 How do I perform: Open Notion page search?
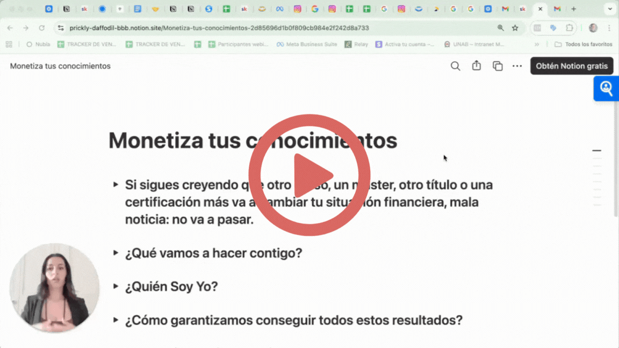455,66
